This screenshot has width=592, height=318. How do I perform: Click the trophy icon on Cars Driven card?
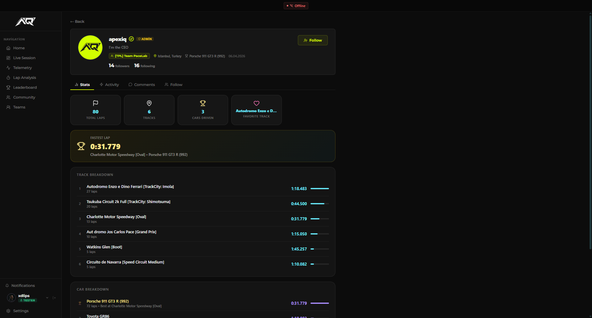(203, 103)
